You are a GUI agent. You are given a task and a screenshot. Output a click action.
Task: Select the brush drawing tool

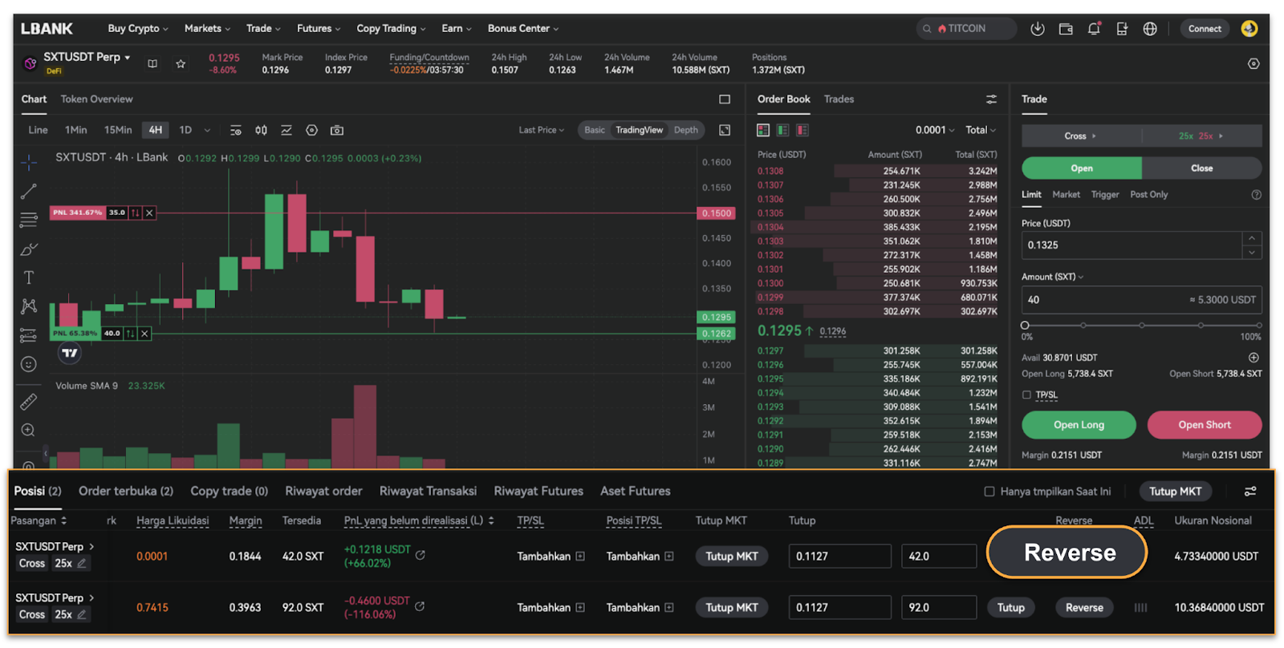tap(29, 249)
